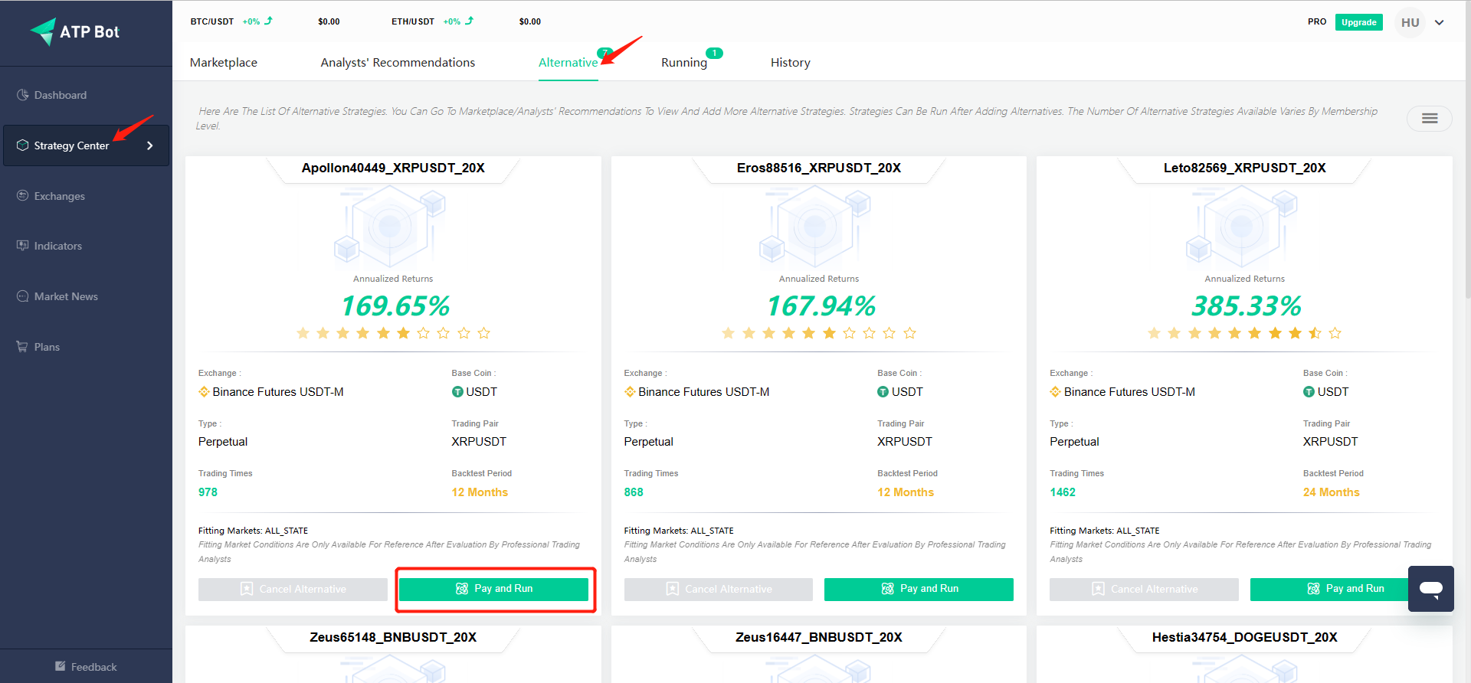Click the PRO membership label
The image size is (1471, 683).
coord(1317,21)
